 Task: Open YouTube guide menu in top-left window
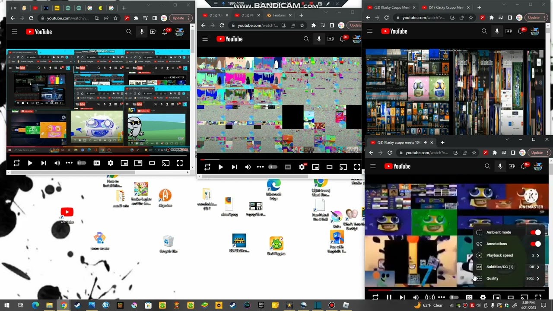click(x=14, y=32)
